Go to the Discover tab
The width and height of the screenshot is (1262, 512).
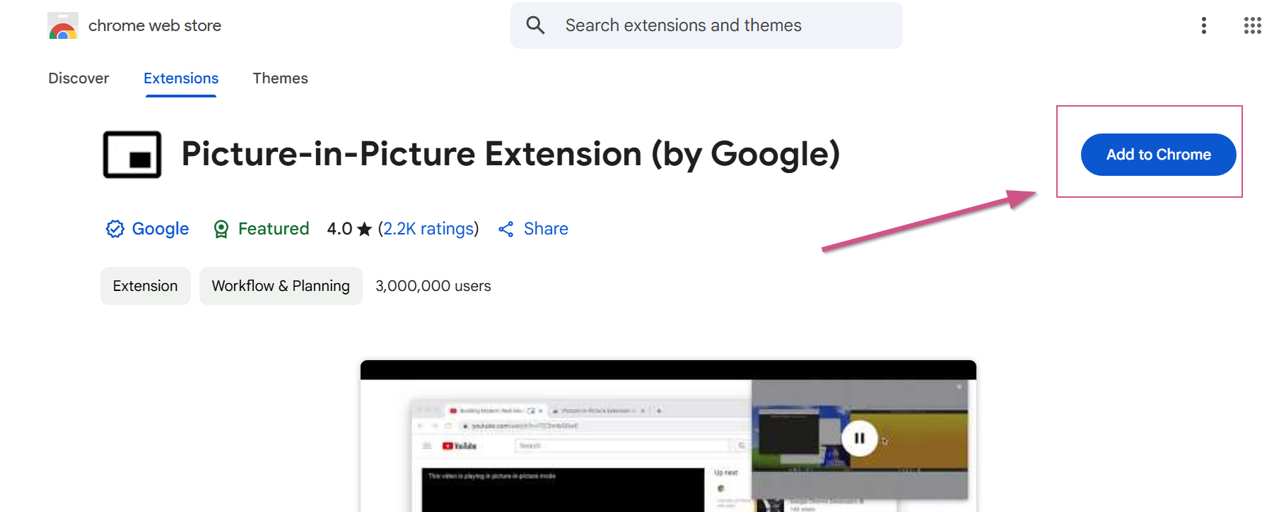coord(78,78)
